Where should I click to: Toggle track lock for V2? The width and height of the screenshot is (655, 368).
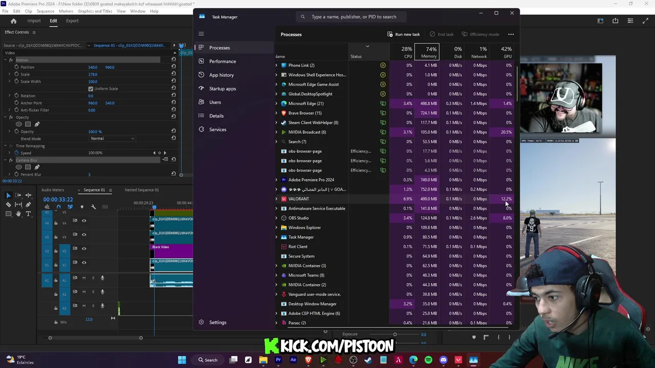56,251
